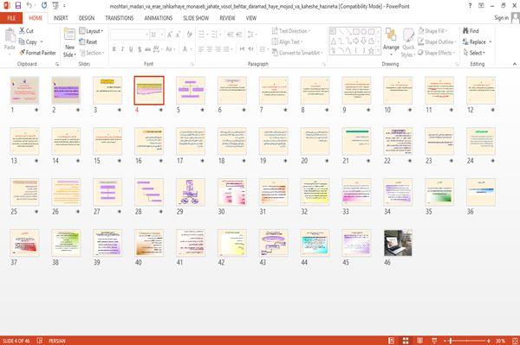Toggle Italic formatting
Image resolution: width=520 pixels, height=345 pixels.
click(x=122, y=49)
